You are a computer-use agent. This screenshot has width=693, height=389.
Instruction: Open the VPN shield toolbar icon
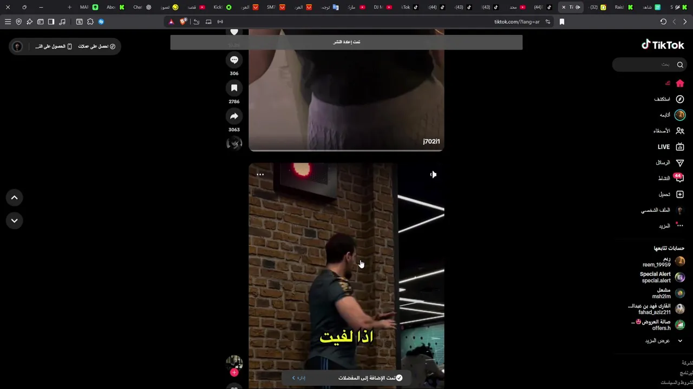pyautogui.click(x=18, y=22)
